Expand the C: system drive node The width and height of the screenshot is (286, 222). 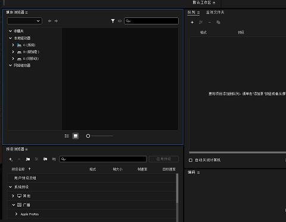tap(13, 45)
